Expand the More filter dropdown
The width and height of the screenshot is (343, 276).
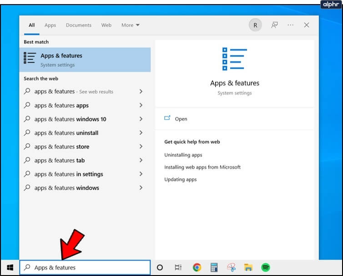pos(131,25)
